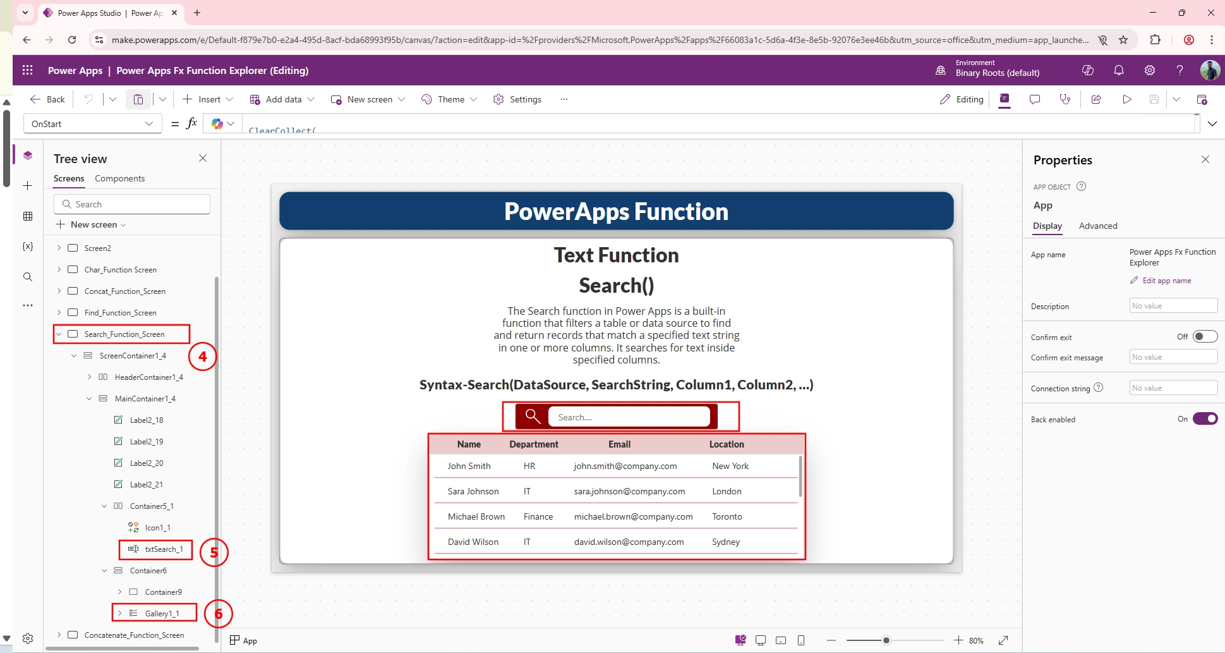Expand the Screen2 tree node

59,248
